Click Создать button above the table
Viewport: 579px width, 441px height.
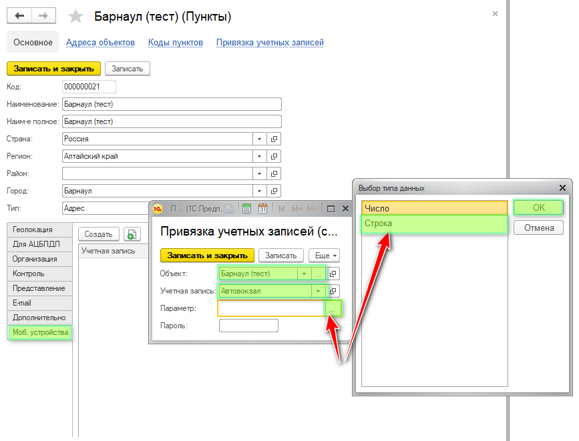[99, 234]
